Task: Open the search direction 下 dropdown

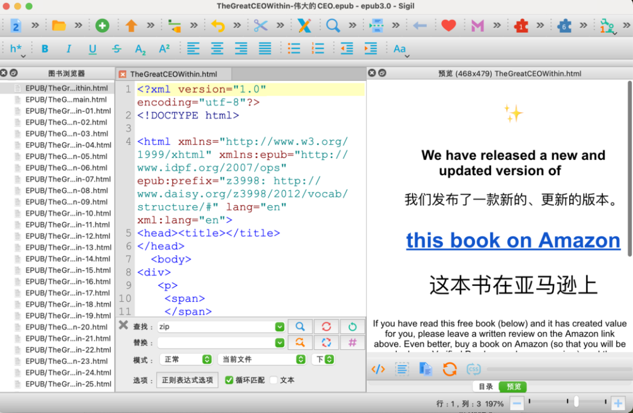Action: [324, 359]
